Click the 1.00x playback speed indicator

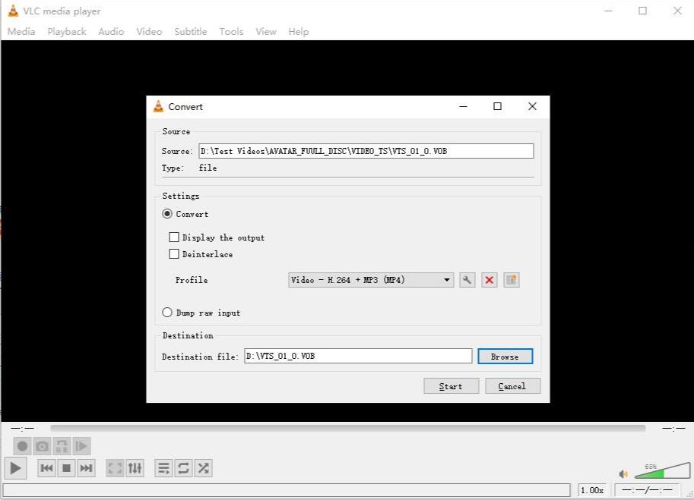[592, 490]
